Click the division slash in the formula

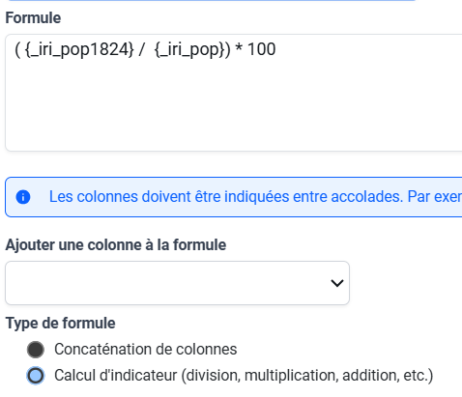coord(141,50)
